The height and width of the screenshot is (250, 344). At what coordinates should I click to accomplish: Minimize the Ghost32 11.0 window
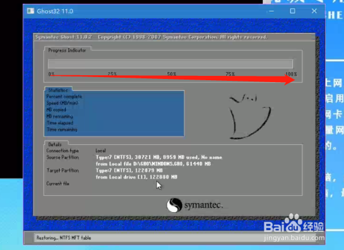271,11
